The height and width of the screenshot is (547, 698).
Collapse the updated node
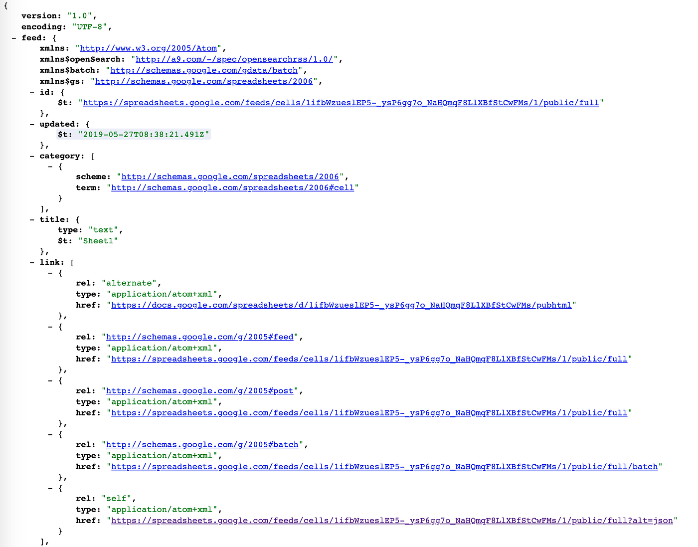click(x=32, y=124)
